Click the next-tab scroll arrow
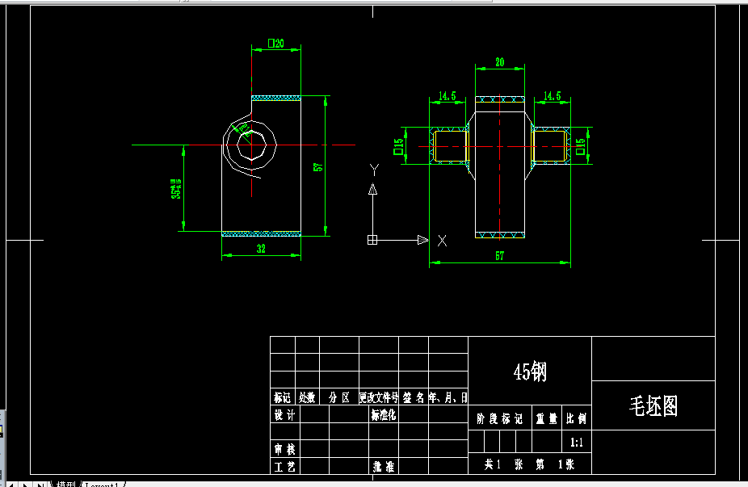The image size is (748, 487). (x=25, y=484)
